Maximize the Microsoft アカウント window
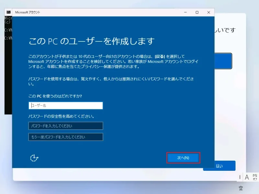 click(x=197, y=12)
